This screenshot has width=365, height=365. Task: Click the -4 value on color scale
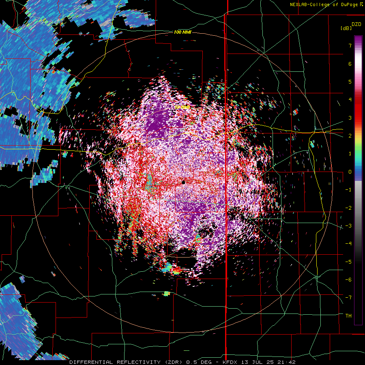(x=348, y=244)
